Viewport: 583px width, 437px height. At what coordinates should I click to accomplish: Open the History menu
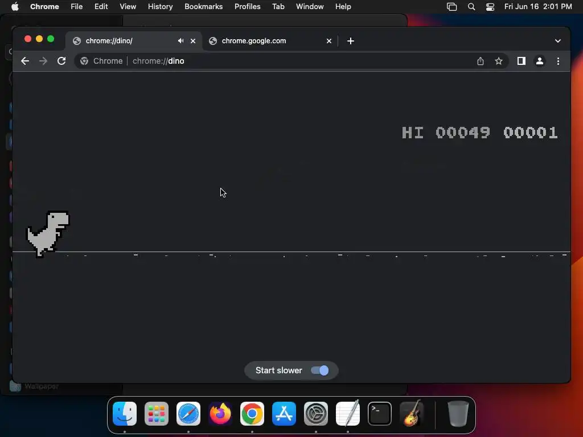[x=160, y=7]
